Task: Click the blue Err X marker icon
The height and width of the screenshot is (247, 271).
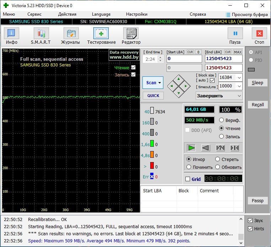Action: [x=152, y=177]
